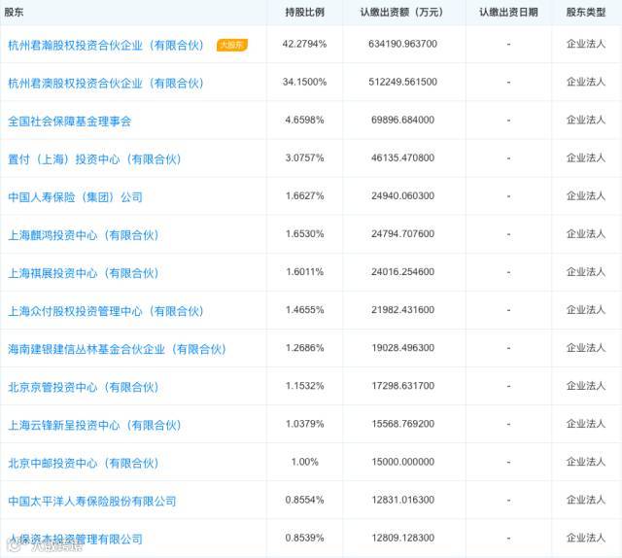The height and width of the screenshot is (558, 622).
Task: Open 全国社会保障基金理事会 link
Action: pyautogui.click(x=69, y=122)
